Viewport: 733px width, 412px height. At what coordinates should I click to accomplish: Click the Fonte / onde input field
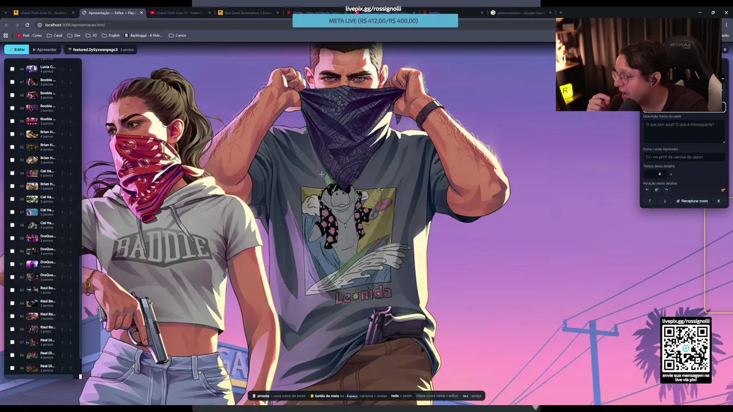pyautogui.click(x=684, y=157)
